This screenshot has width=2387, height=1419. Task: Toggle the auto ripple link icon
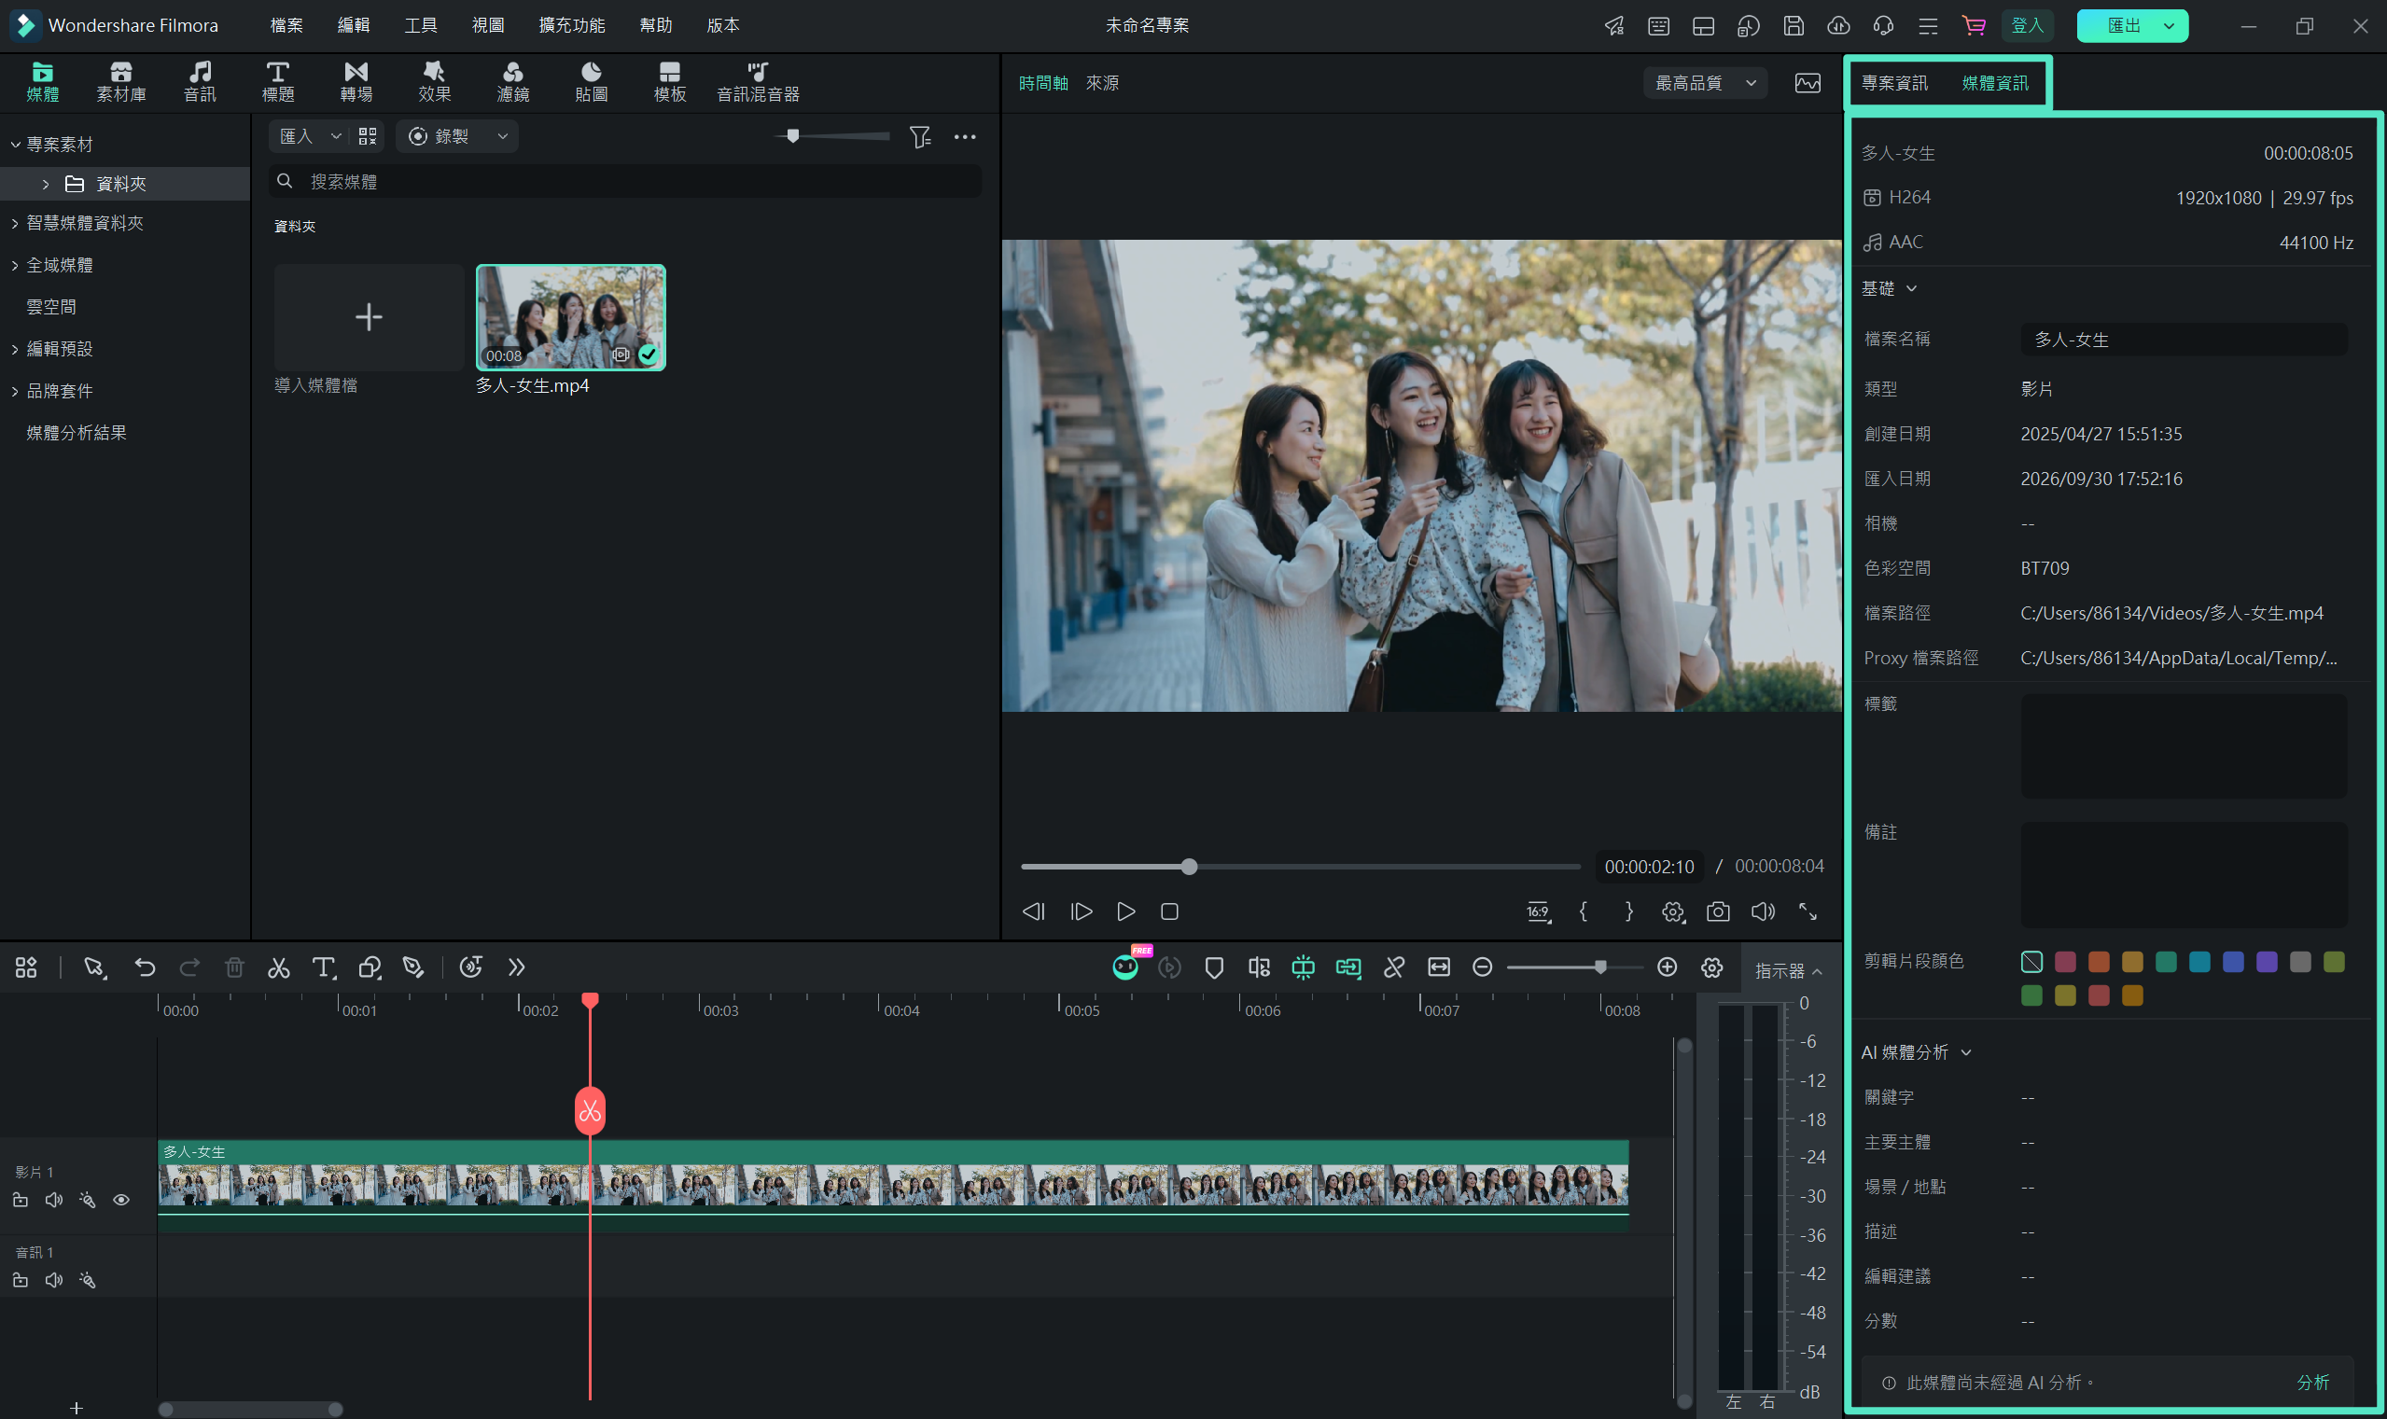1348,967
